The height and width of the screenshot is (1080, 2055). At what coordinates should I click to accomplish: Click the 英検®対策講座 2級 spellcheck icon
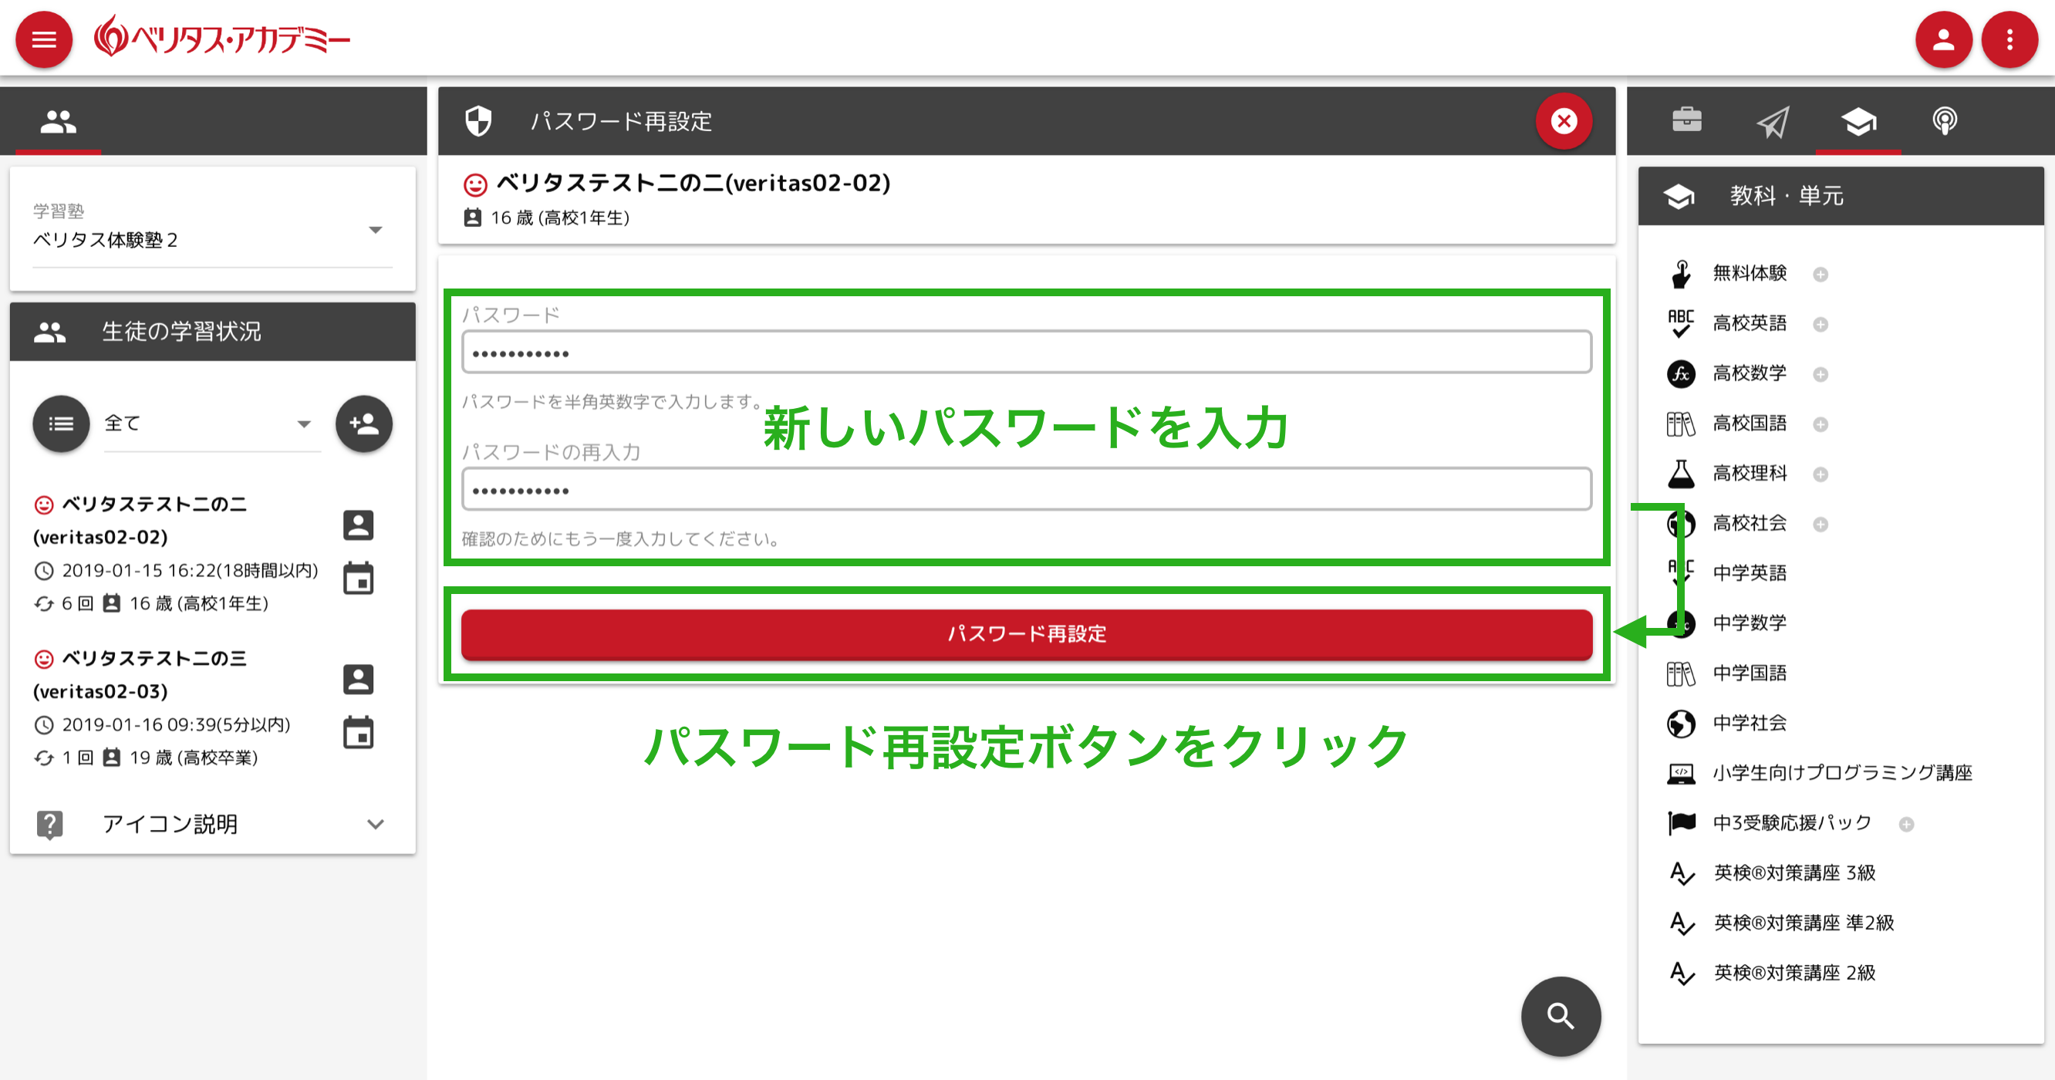coord(1681,973)
